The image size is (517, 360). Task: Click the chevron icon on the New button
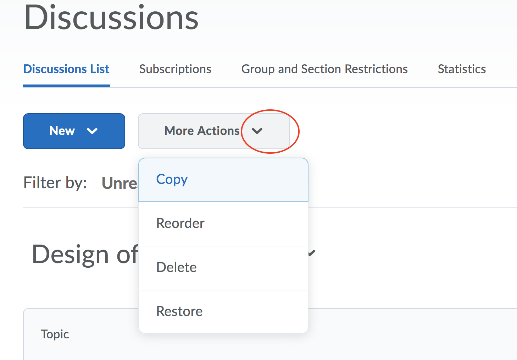pos(92,131)
